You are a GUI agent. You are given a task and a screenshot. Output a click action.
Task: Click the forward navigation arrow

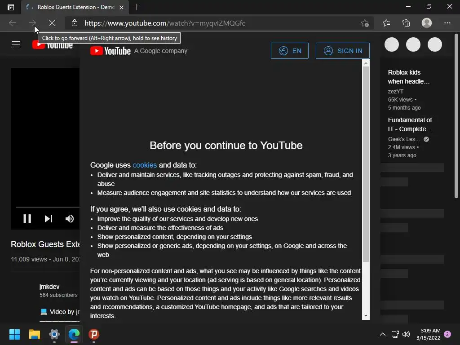coord(32,23)
